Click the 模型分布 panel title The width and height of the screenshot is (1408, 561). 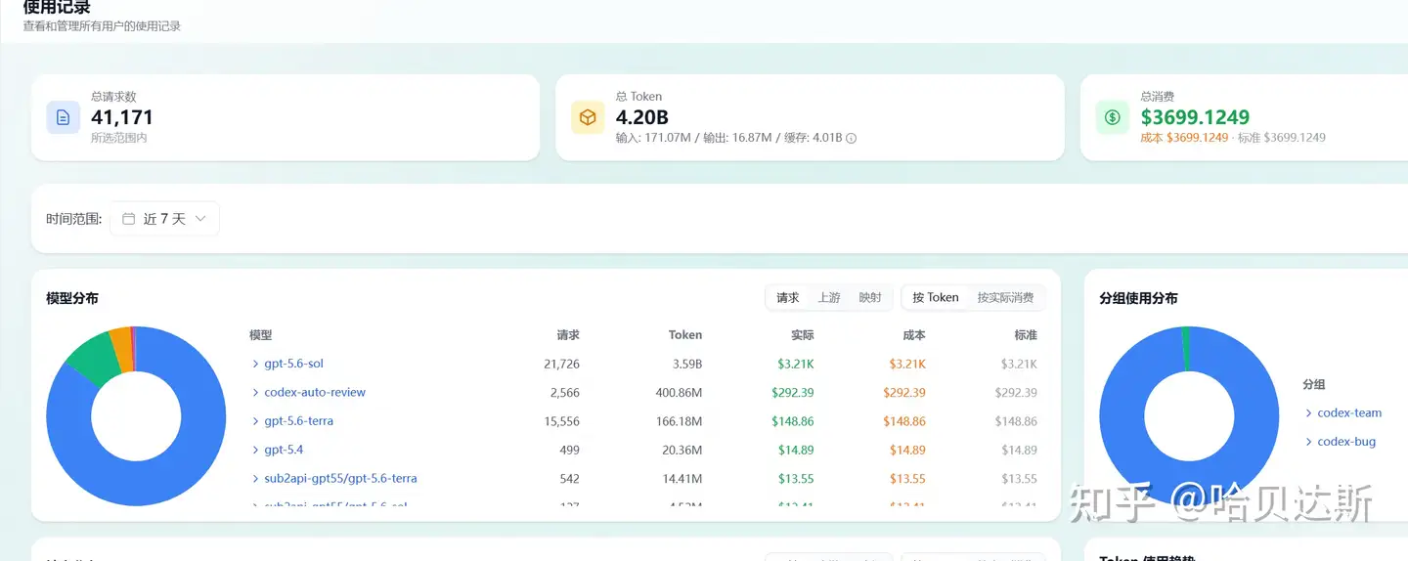point(72,298)
